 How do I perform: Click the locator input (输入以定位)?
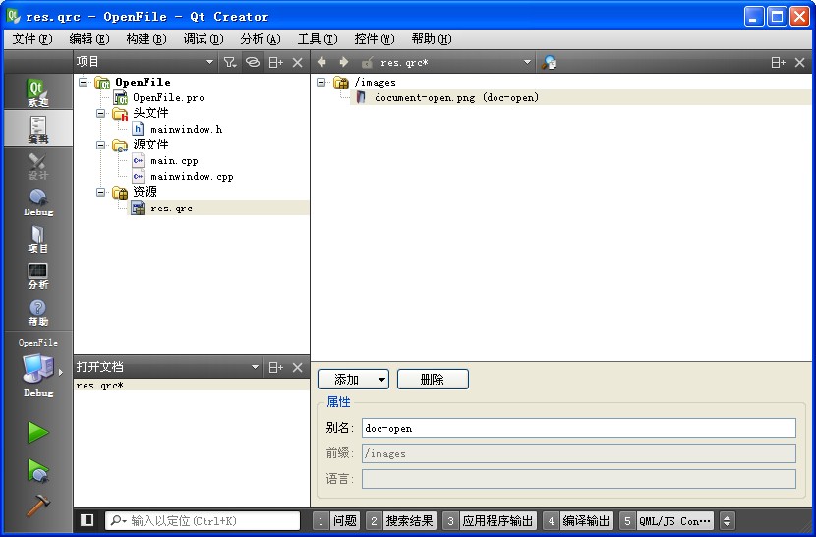[x=203, y=520]
